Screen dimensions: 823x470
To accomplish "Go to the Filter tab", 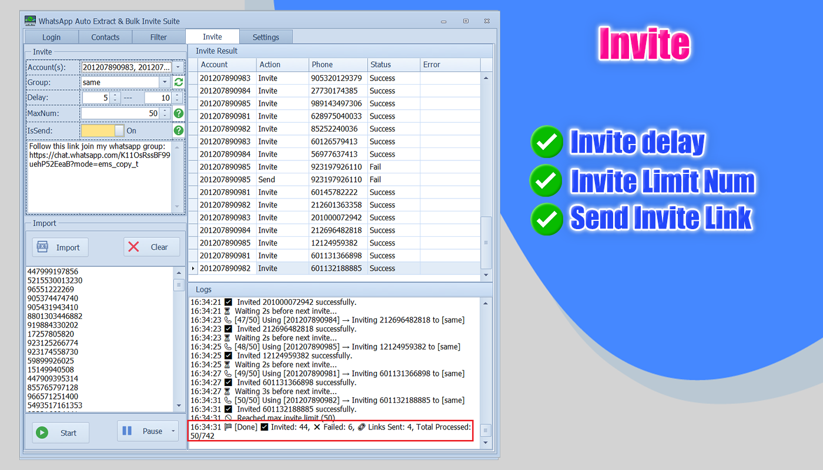I will 159,37.
